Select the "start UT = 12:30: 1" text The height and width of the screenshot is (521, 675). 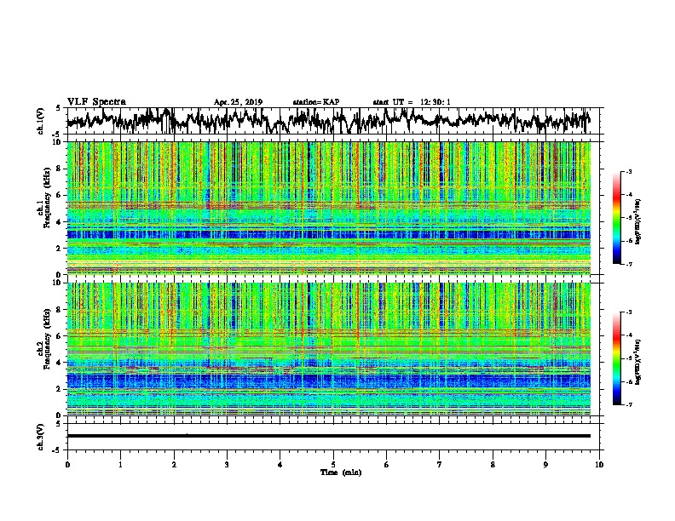tap(412, 102)
